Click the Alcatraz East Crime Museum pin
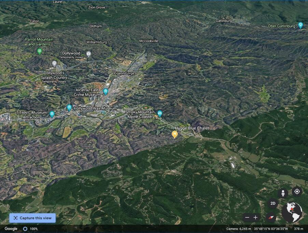This screenshot has width=308, height=233. 106,92
